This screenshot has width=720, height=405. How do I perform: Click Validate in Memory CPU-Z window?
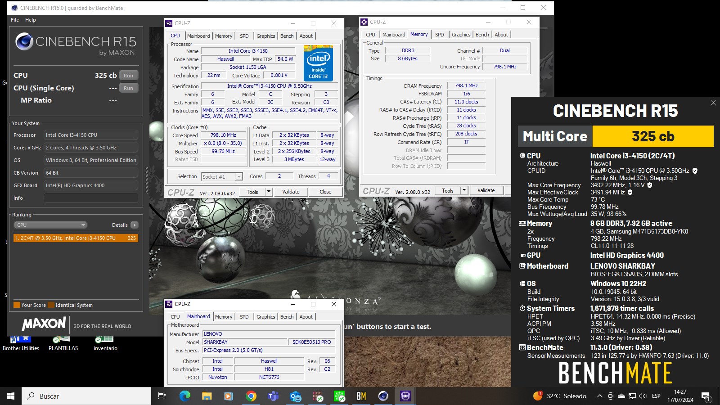coord(486,190)
